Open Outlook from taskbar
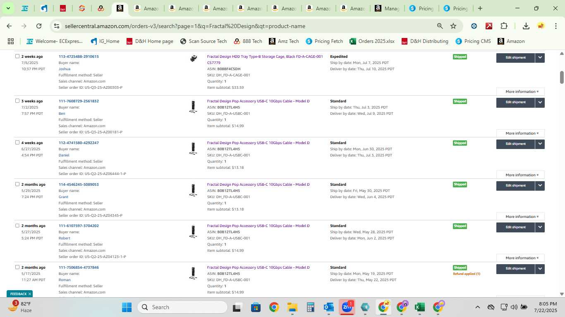 coord(329,307)
